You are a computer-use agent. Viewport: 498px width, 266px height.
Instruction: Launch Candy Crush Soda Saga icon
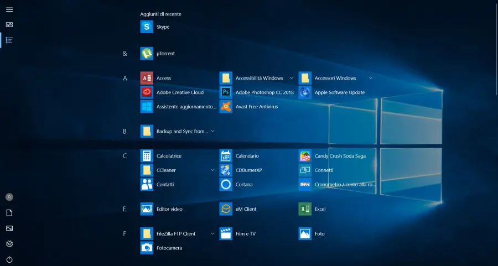[305, 156]
